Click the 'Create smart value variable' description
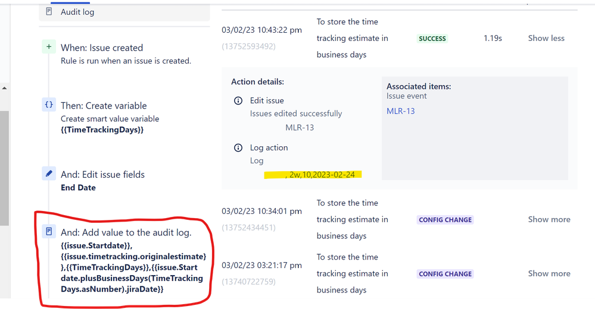Screen dimensions: 595x309 110,118
